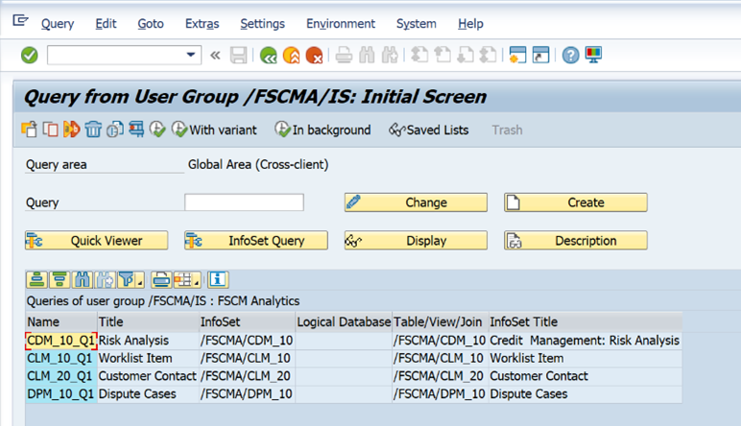Click the Display button
Image resolution: width=741 pixels, height=426 pixels.
coord(416,241)
